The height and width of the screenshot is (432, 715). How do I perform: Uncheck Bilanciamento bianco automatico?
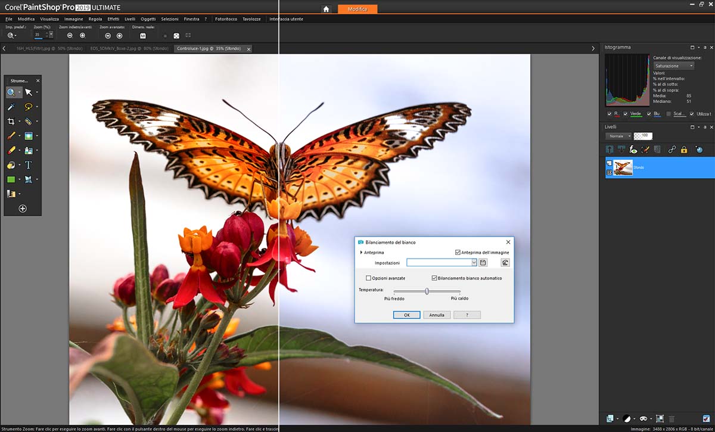pos(434,278)
